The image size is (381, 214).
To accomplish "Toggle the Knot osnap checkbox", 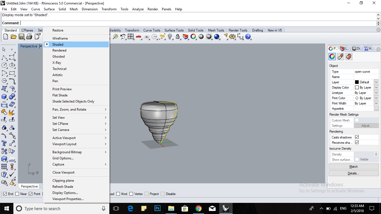I will point(118,194).
